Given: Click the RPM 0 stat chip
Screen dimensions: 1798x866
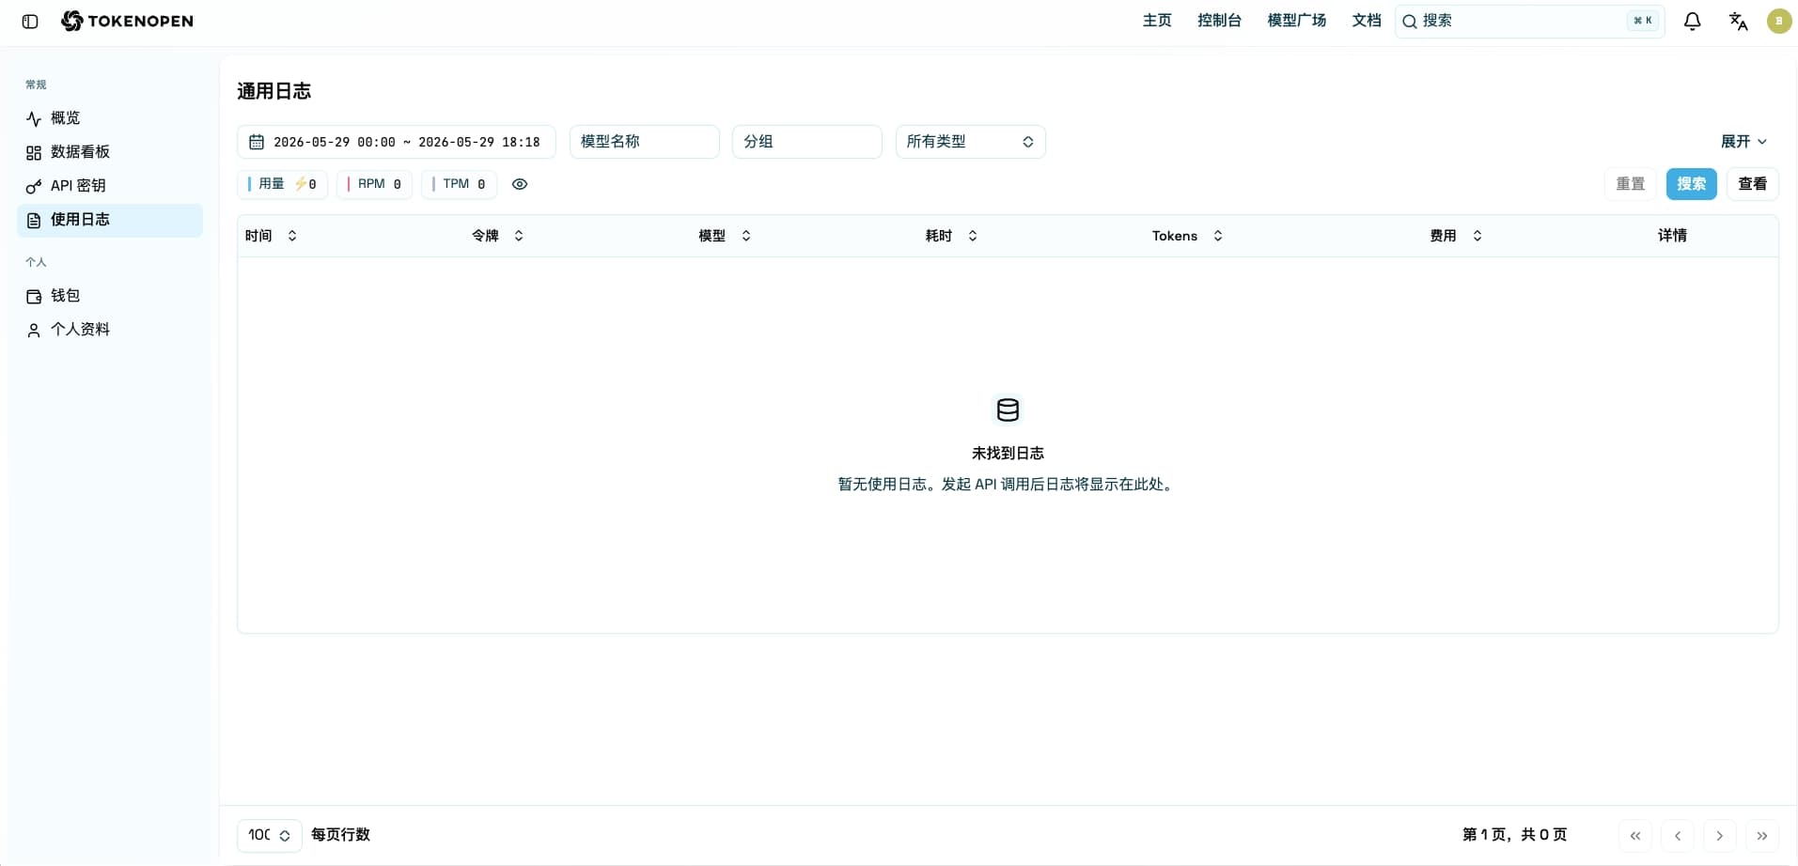Looking at the screenshot, I should [374, 184].
